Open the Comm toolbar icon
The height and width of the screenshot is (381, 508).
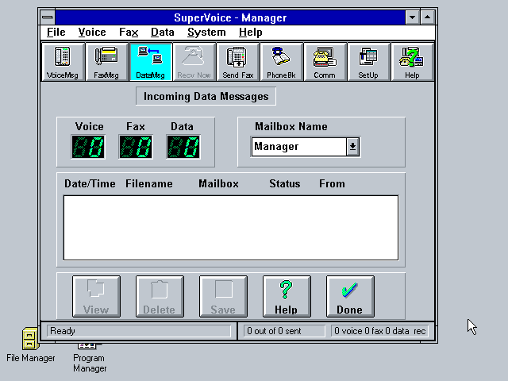tap(325, 62)
